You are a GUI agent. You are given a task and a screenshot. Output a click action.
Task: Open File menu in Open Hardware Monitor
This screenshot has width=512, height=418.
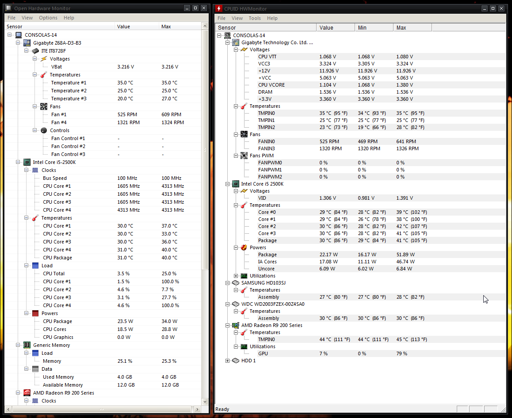[11, 18]
